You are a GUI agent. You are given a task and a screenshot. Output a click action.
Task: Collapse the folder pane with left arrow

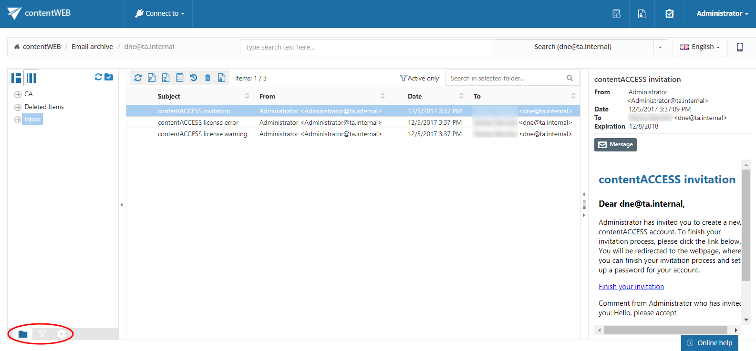tap(122, 205)
